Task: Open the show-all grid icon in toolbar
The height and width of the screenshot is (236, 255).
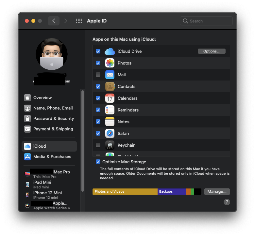Action: click(79, 21)
